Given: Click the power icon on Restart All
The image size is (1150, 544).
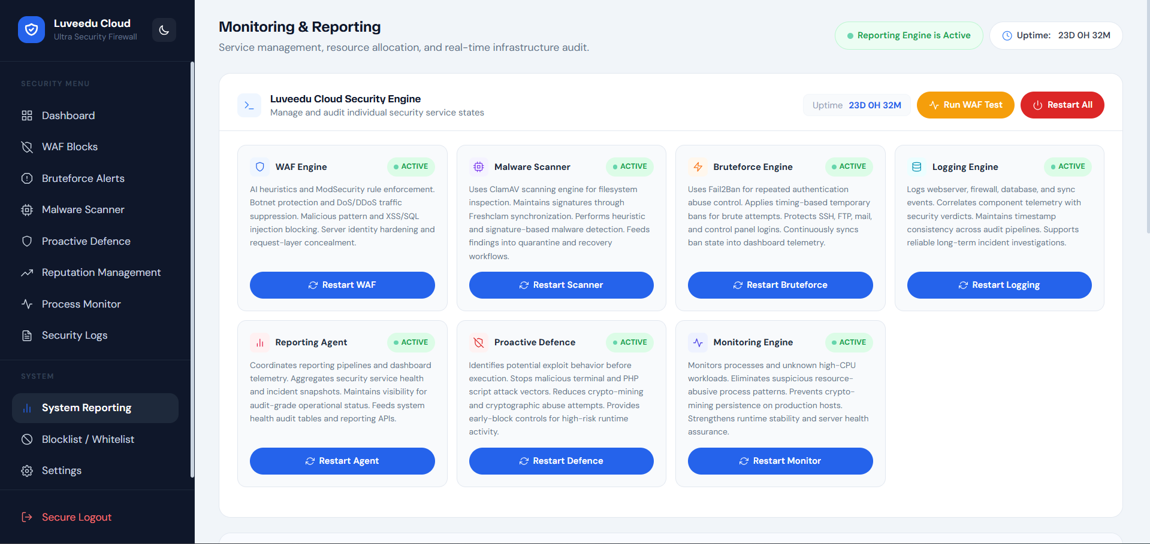Looking at the screenshot, I should [x=1038, y=105].
